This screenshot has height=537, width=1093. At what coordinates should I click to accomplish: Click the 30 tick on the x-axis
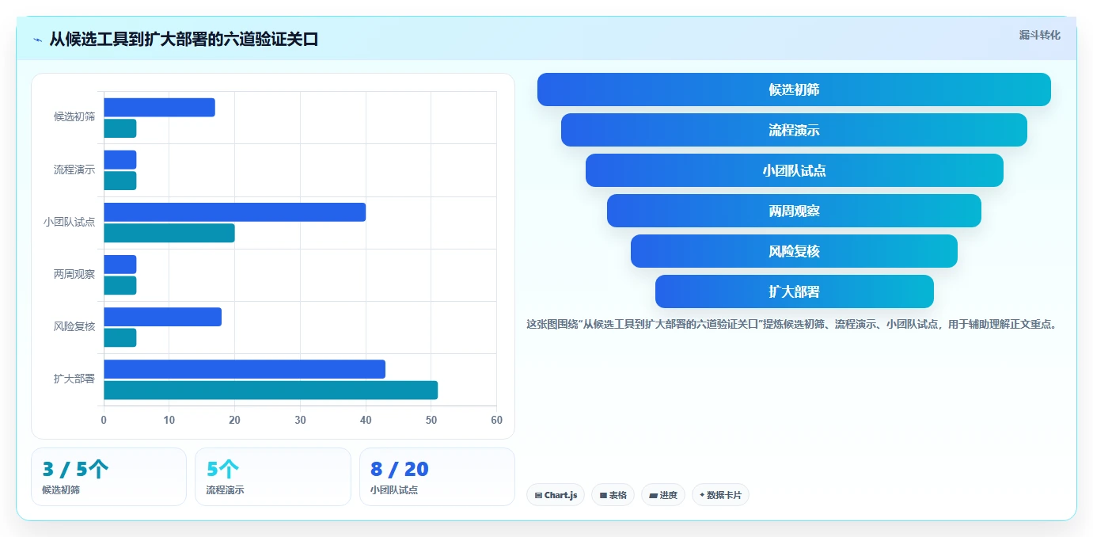pos(300,420)
